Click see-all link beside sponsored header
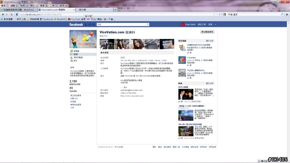 pyautogui.click(x=209, y=83)
